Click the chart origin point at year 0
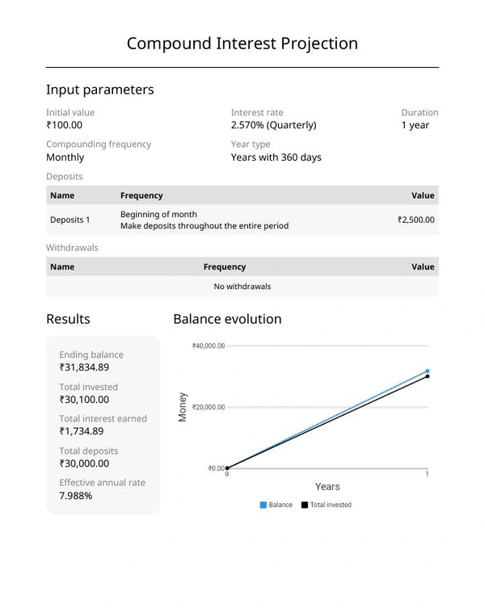 point(227,468)
